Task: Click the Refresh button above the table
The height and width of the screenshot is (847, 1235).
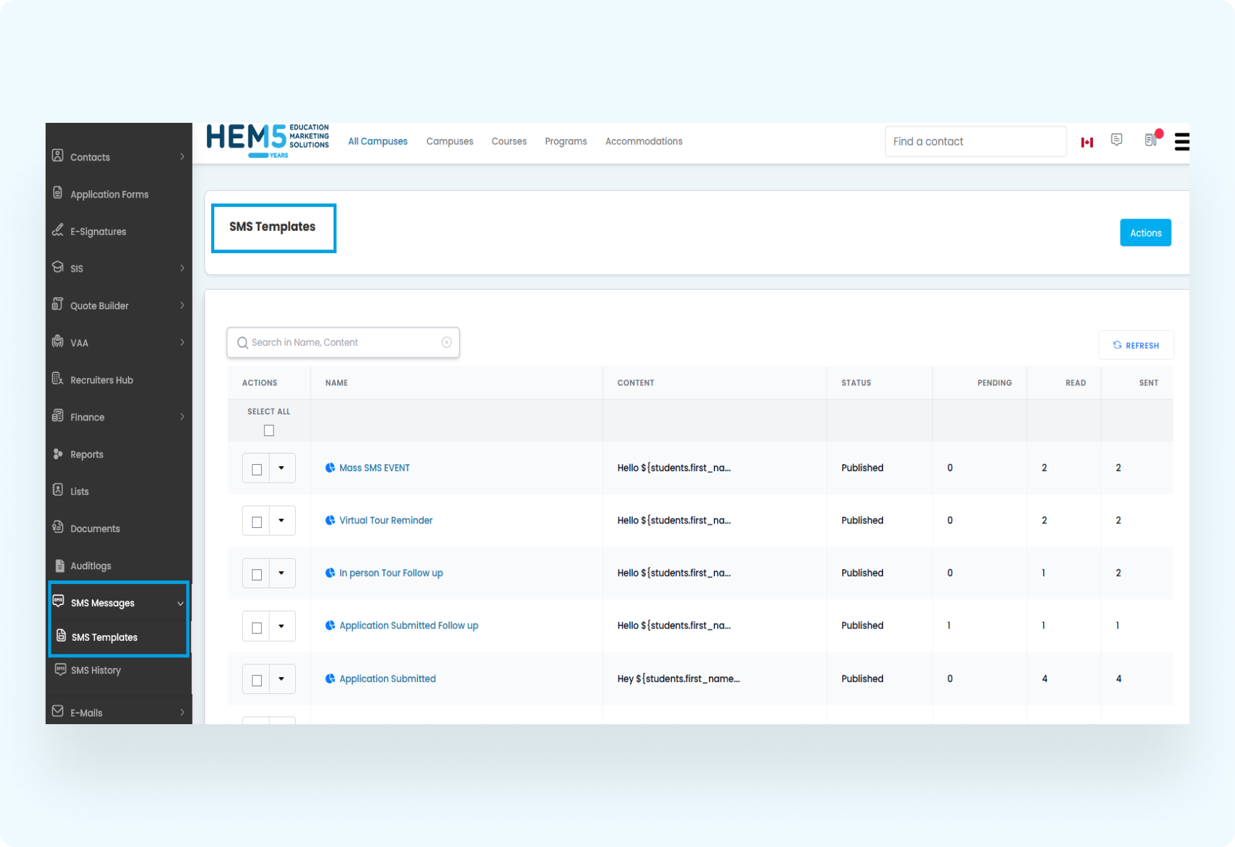Action: pos(1136,346)
